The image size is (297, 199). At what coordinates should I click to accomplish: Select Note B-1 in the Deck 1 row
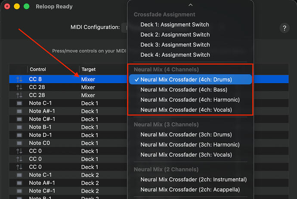40,127
